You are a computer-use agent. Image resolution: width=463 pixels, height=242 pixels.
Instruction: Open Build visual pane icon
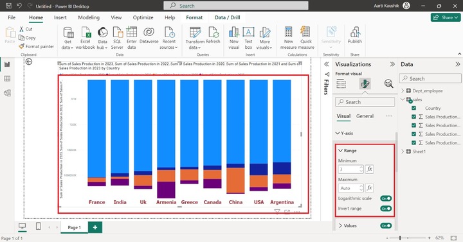click(341, 84)
